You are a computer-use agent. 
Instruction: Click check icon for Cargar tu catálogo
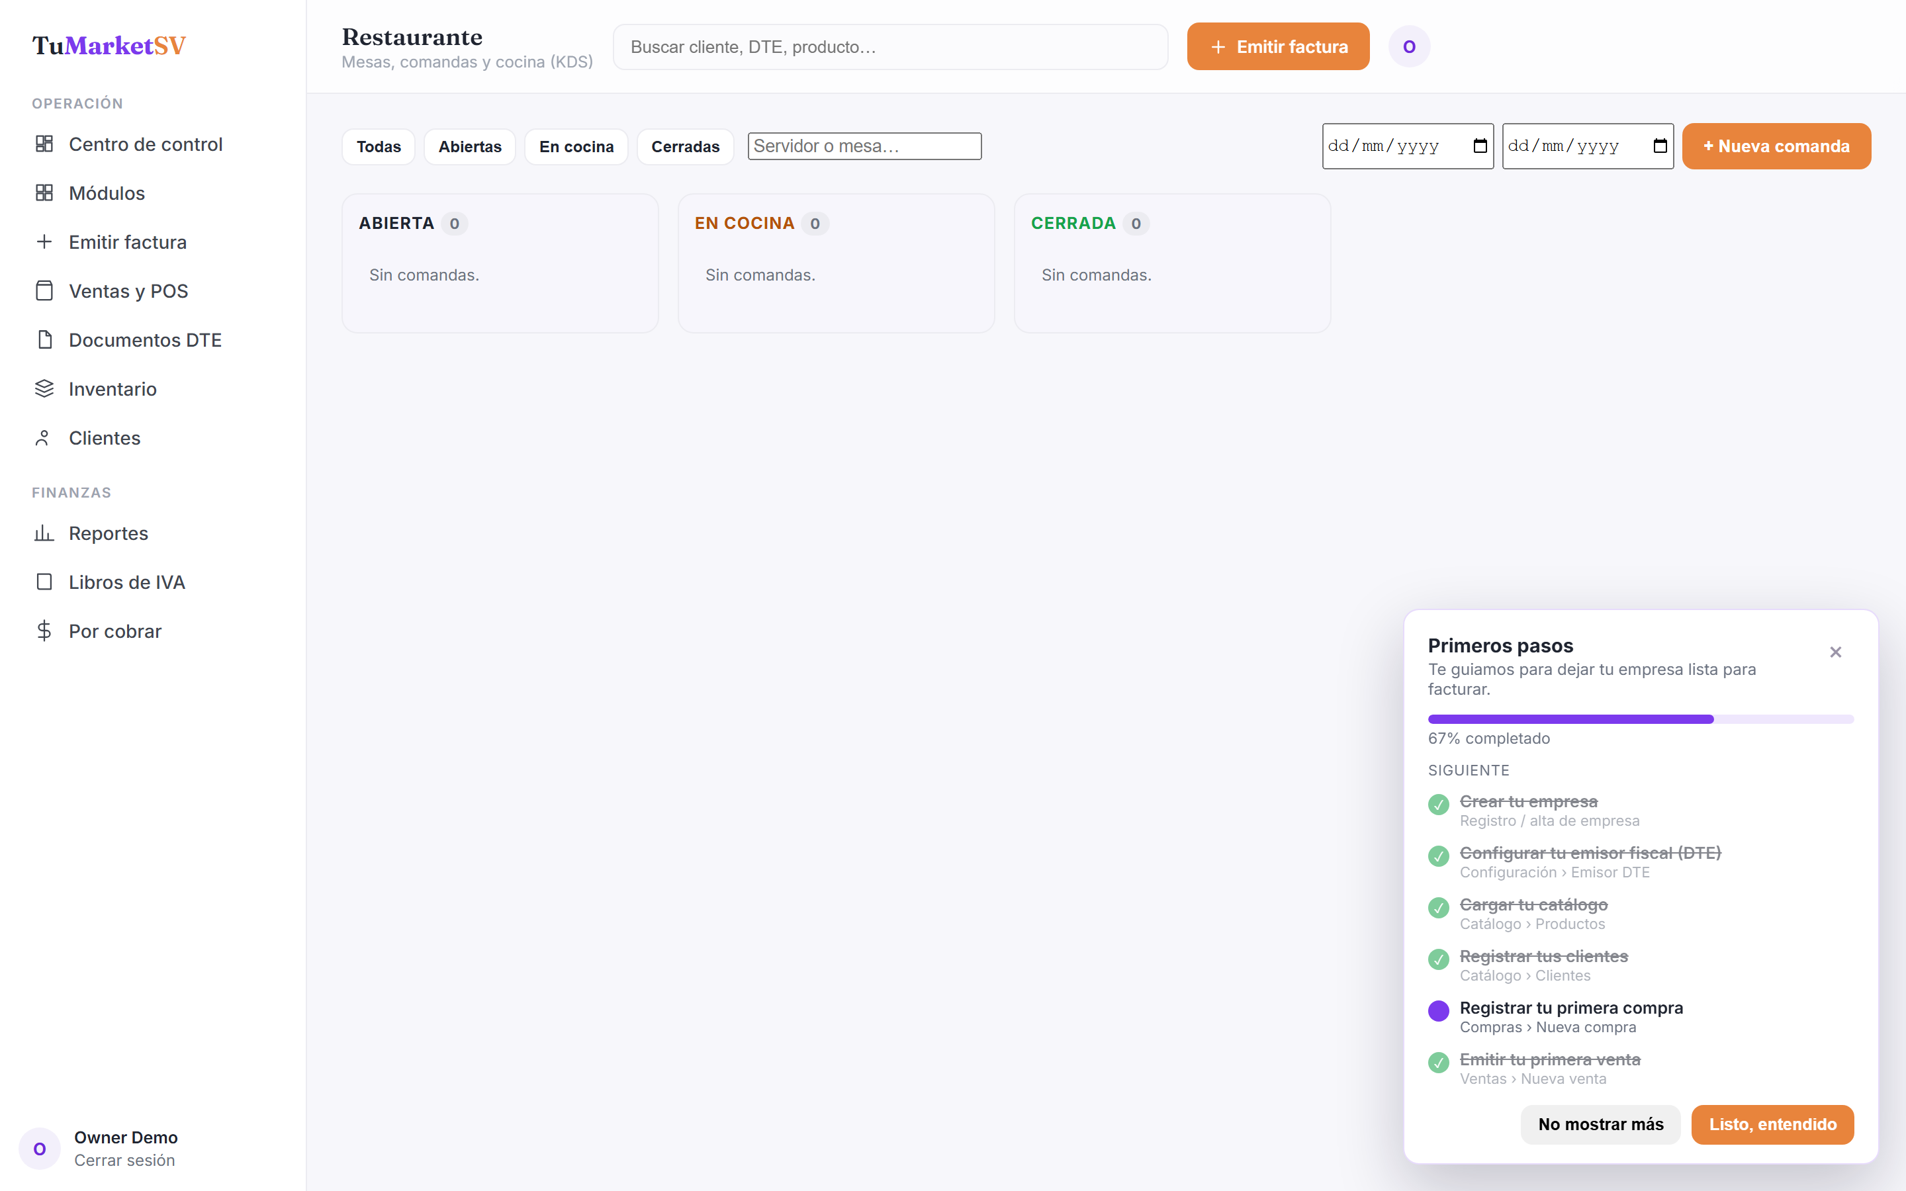coord(1438,908)
